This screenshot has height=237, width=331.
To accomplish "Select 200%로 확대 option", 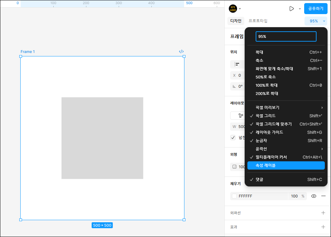I will pyautogui.click(x=286, y=94).
